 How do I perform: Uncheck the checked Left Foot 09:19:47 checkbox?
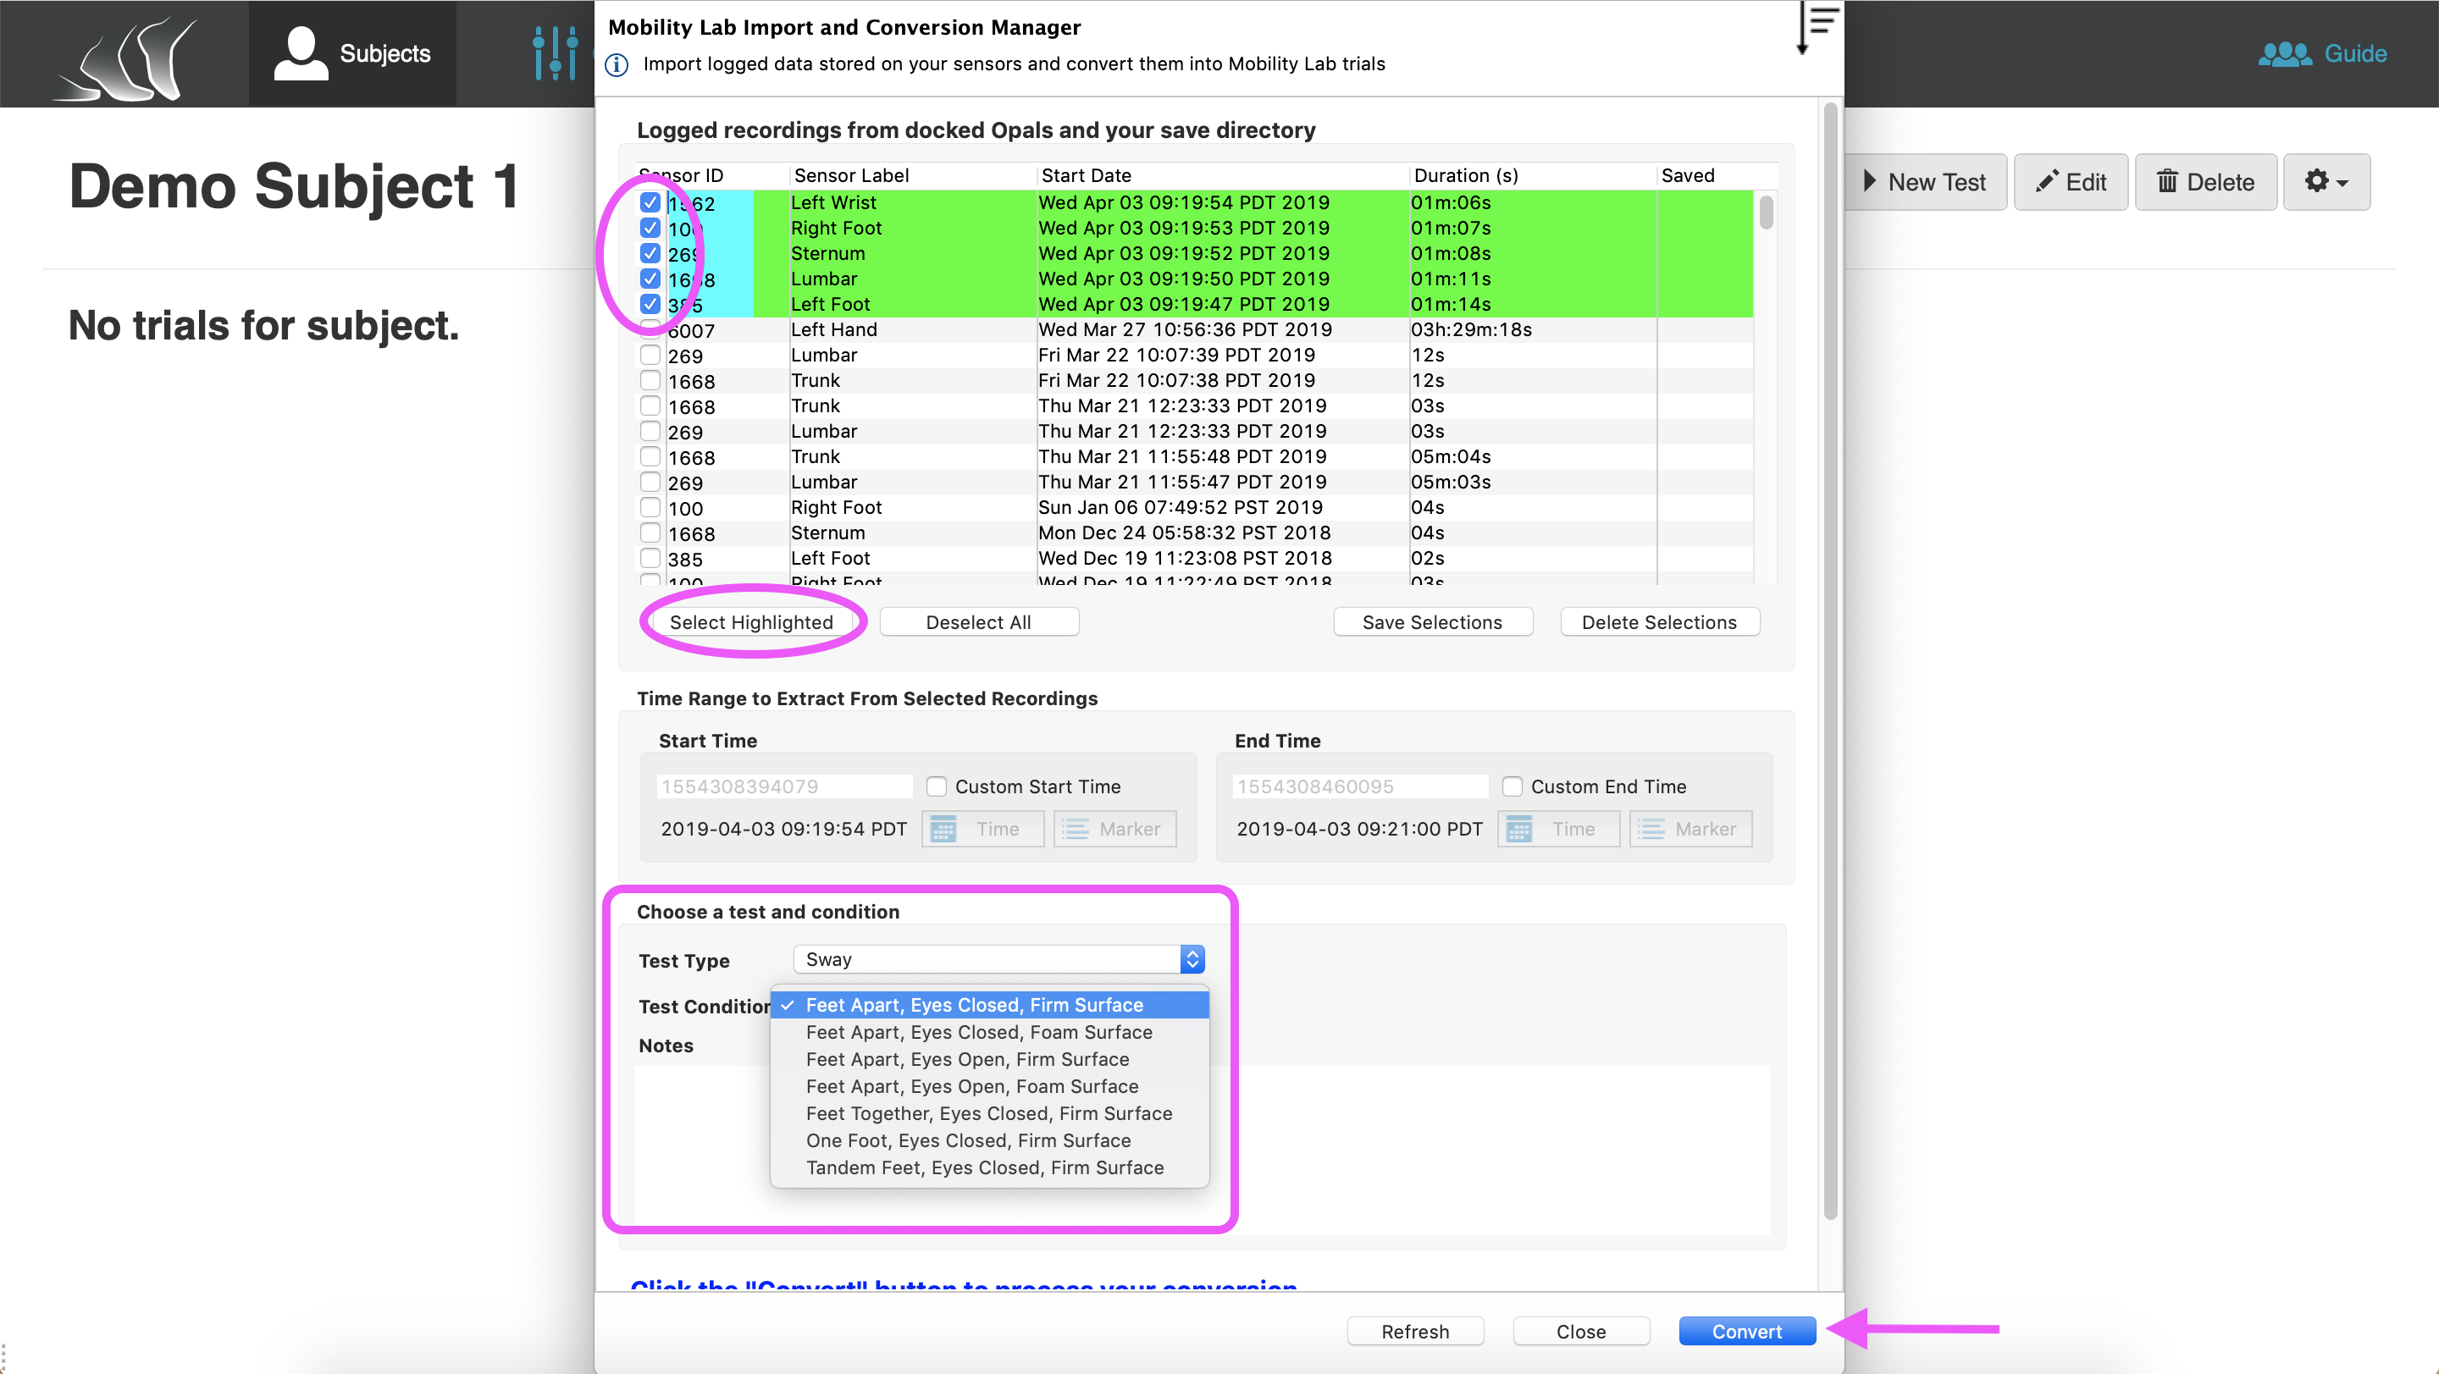click(x=650, y=305)
